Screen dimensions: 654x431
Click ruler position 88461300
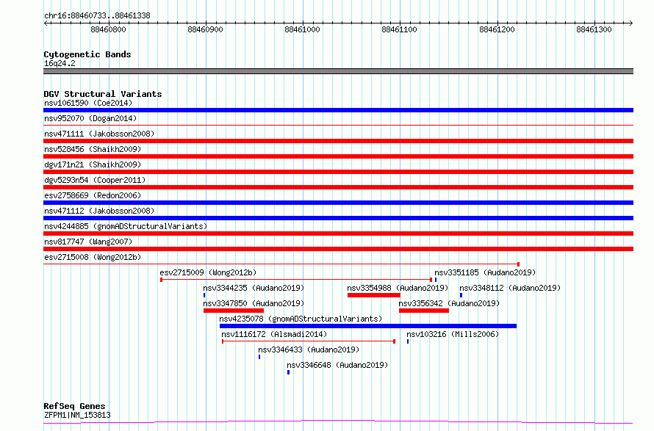pyautogui.click(x=594, y=29)
